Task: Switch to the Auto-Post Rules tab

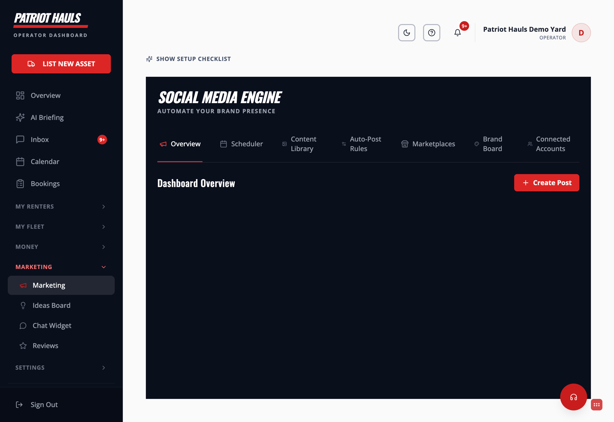Action: point(361,144)
